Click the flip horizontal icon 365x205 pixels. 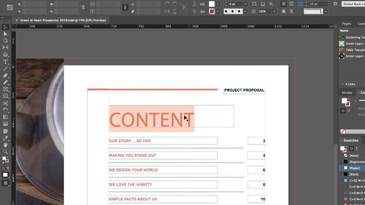[167, 11]
